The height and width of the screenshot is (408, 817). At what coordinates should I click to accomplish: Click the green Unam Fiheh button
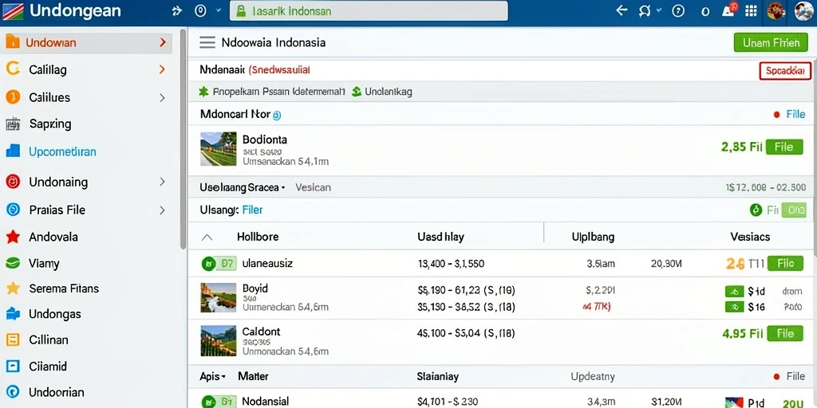tap(772, 43)
